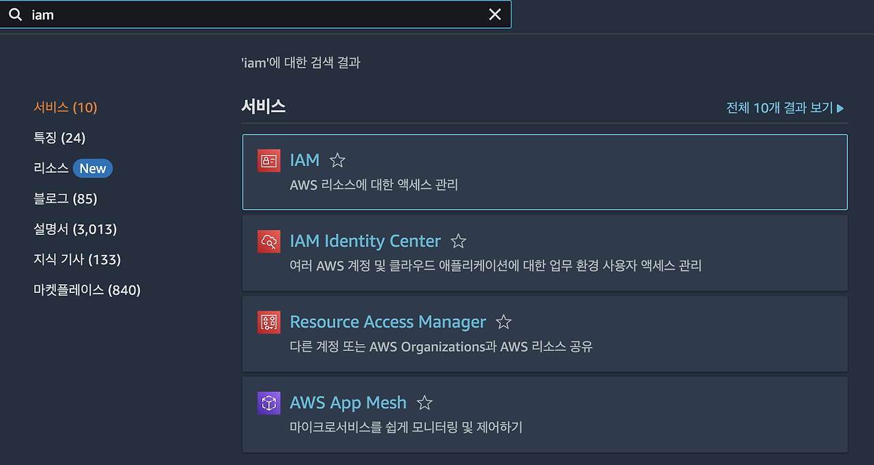Screen dimensions: 874x465
Task: Click 'AWS 리소스에 대한 액세스 관리' description
Action: pos(374,184)
